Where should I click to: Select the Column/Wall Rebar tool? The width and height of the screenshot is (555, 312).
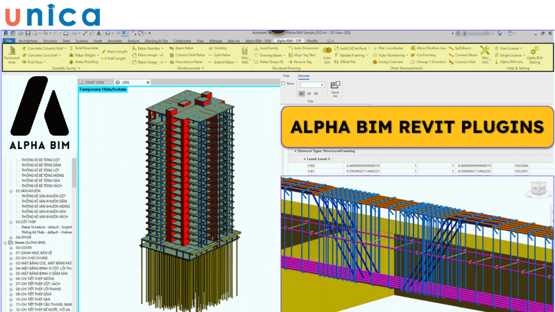[187, 55]
